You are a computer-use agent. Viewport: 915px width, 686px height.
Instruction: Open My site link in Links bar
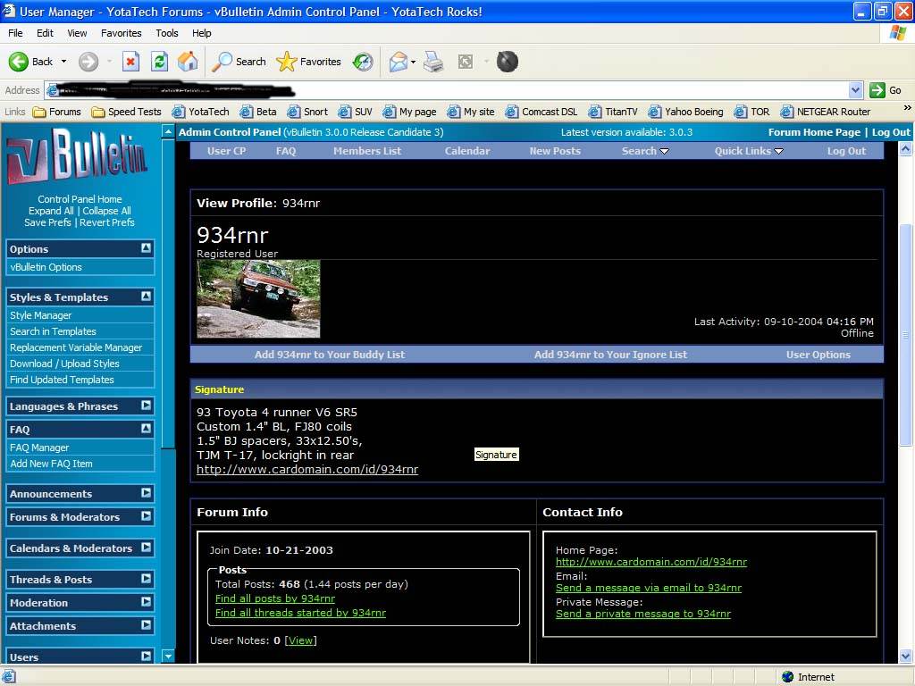pos(471,112)
